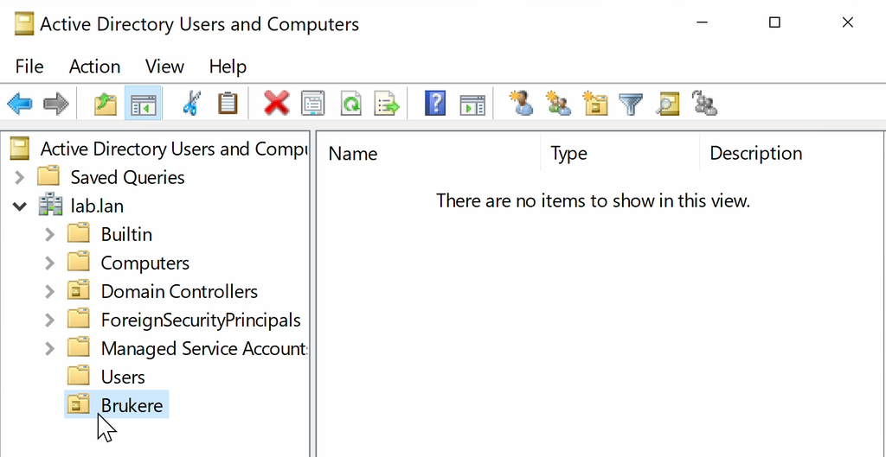
Task: Create a new user with toolbar icon
Action: (x=521, y=104)
